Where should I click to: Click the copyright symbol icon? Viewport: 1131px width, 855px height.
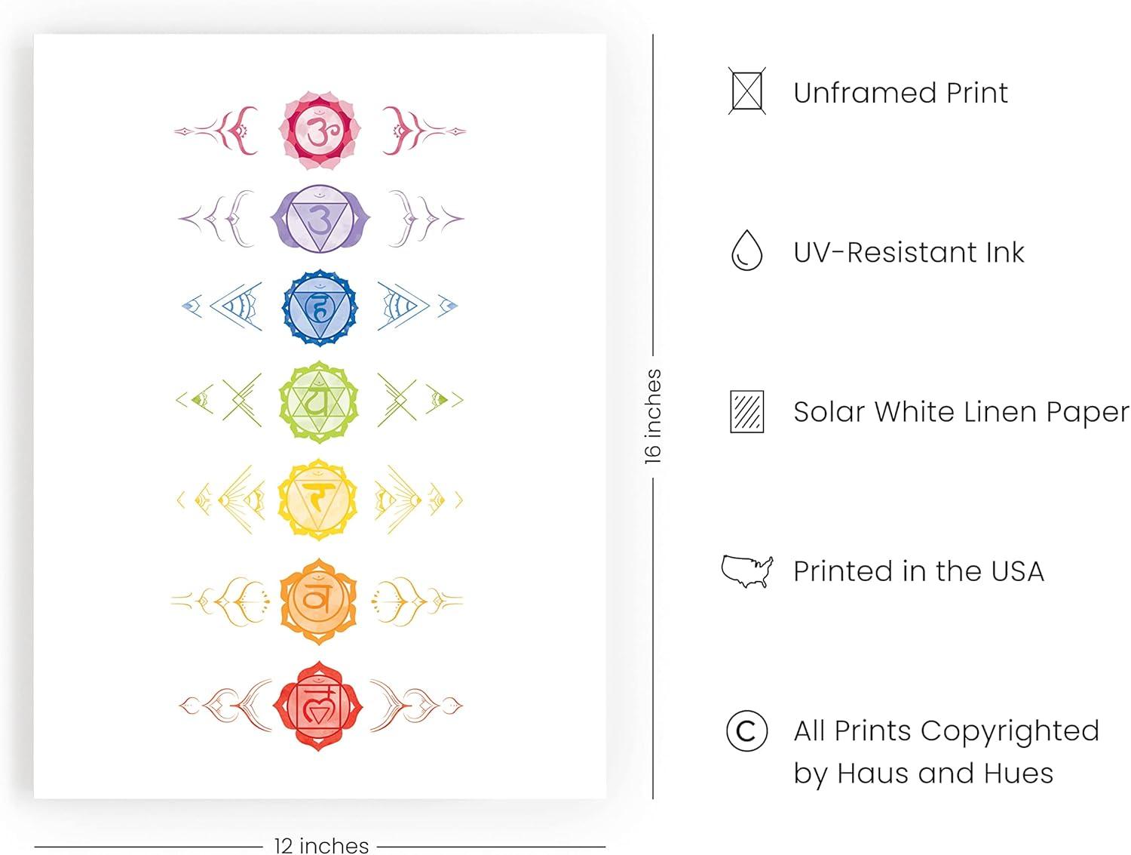746,730
